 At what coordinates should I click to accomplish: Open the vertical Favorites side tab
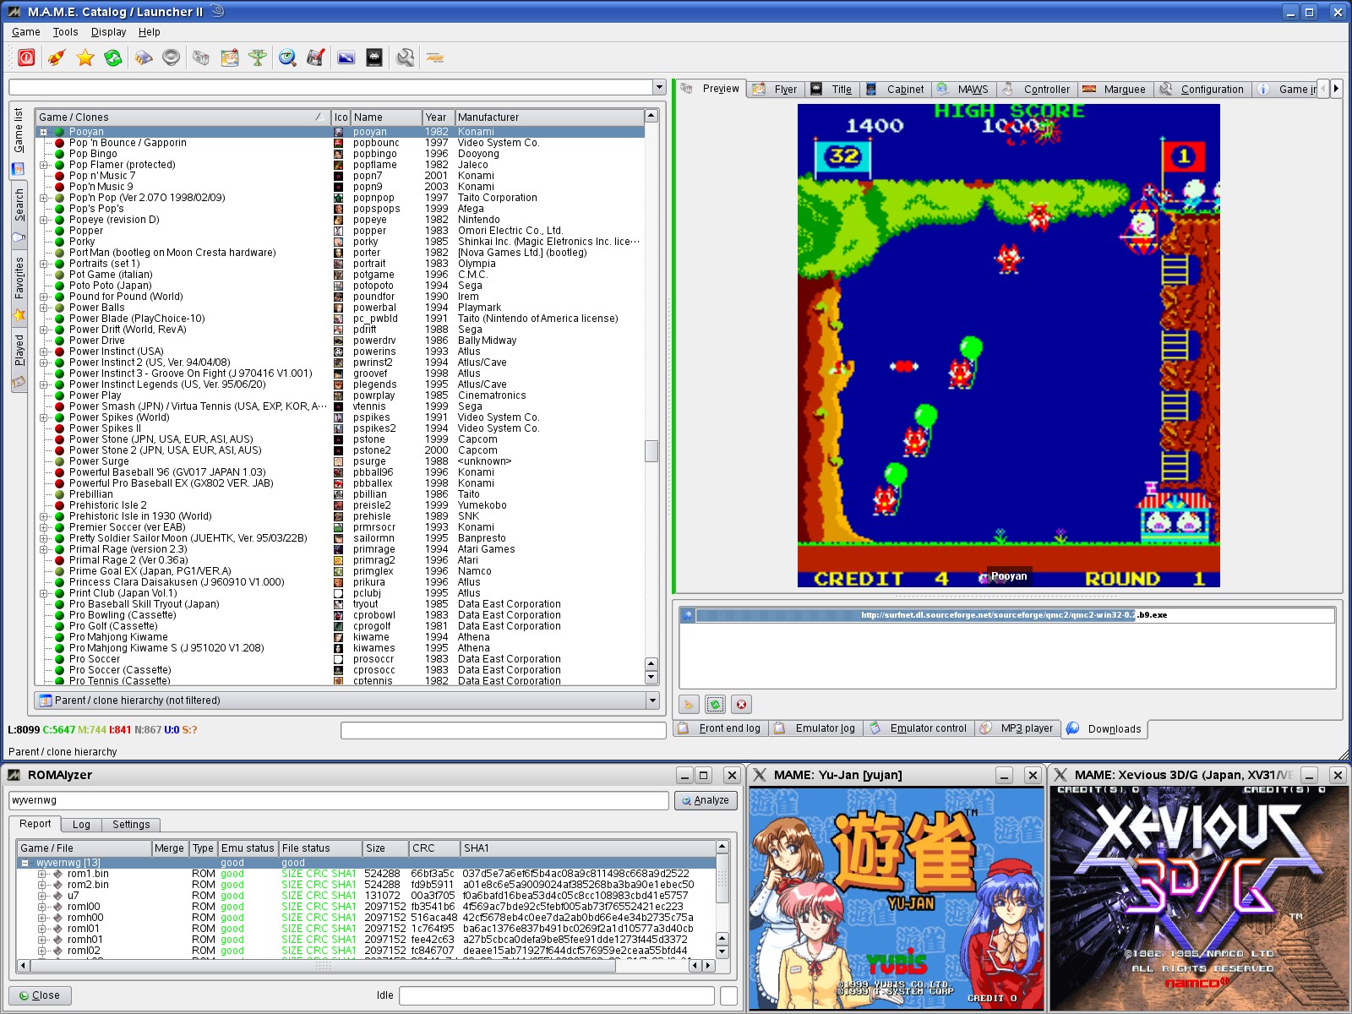[19, 288]
